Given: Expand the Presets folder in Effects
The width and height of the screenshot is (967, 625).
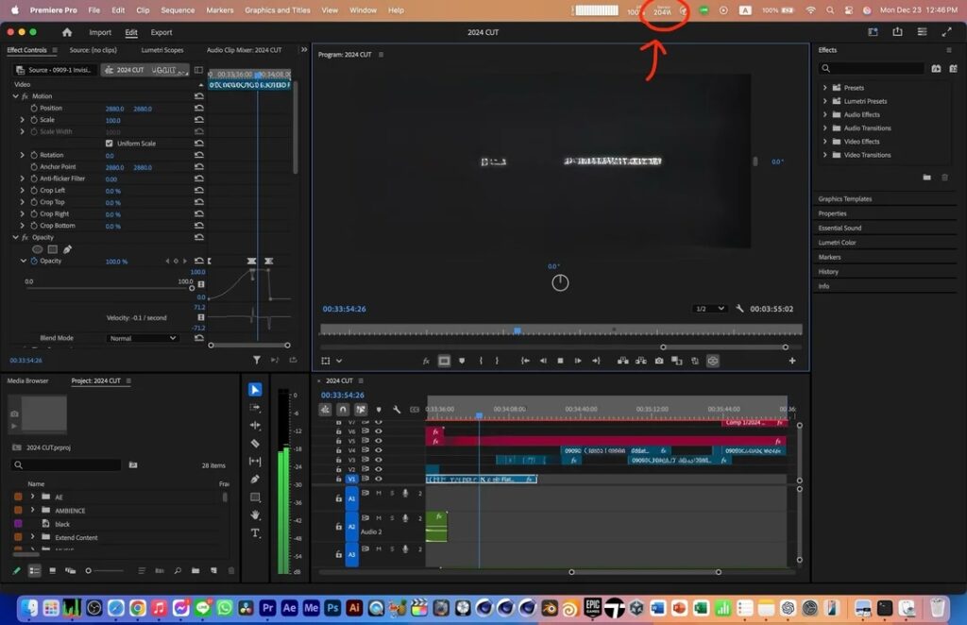Looking at the screenshot, I should (x=825, y=88).
